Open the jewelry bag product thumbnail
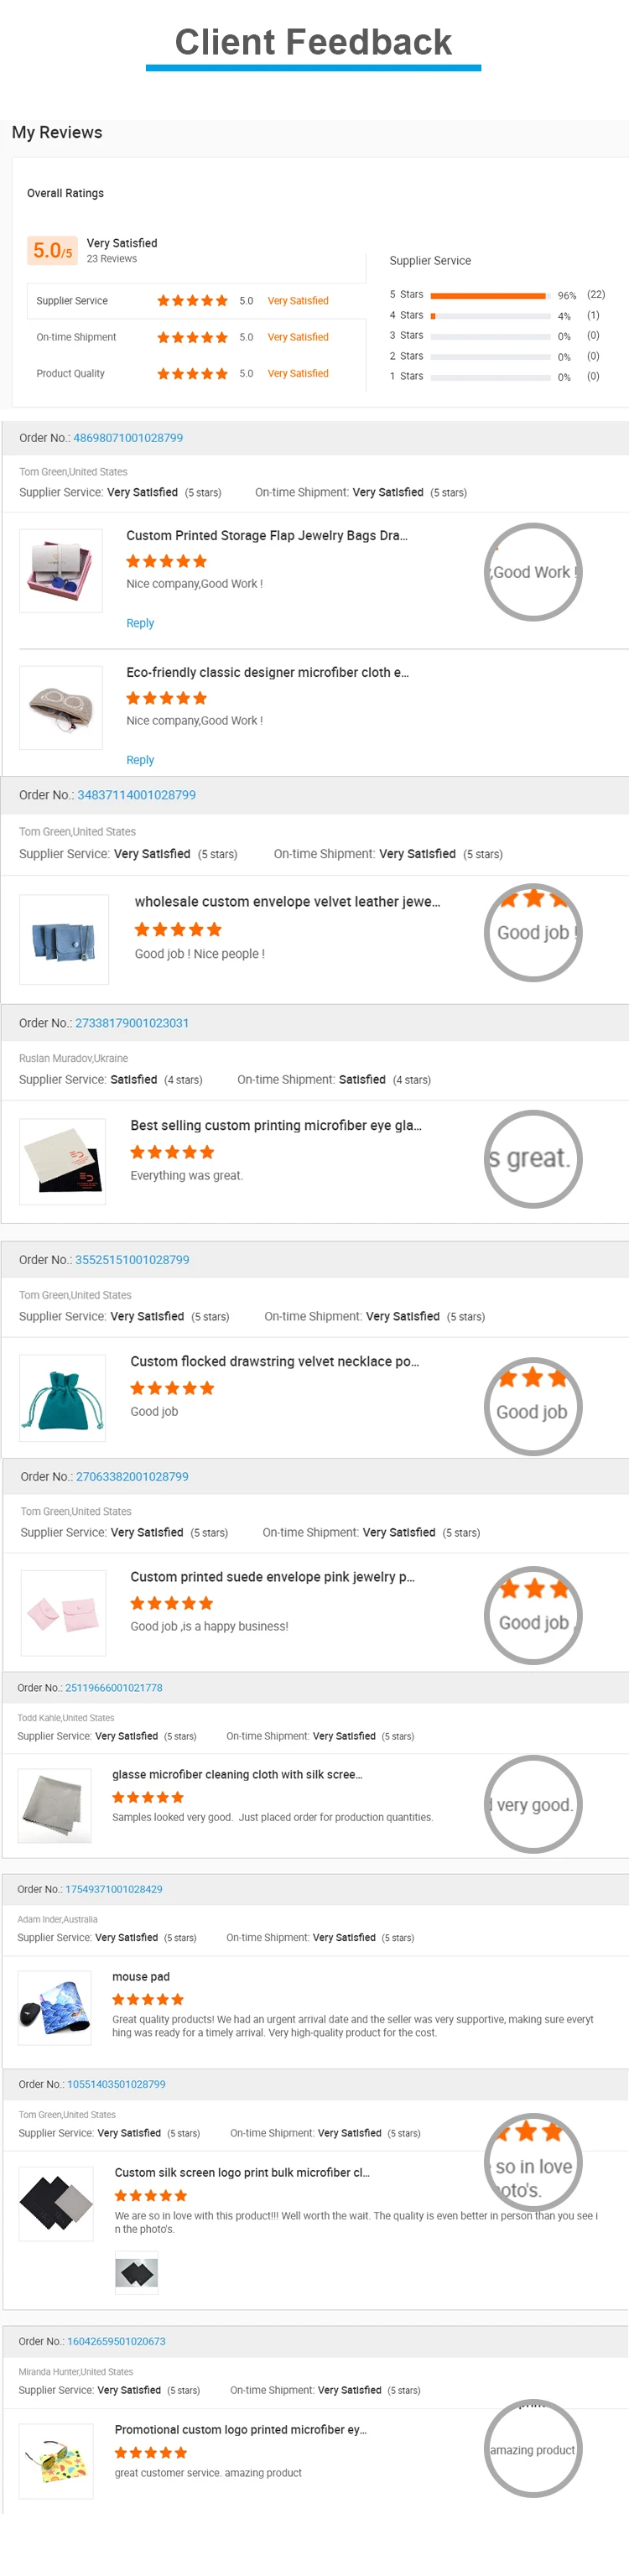 [61, 571]
